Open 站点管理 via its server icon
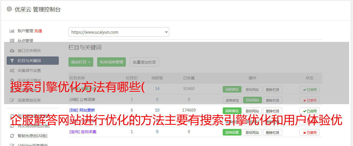353x146 pixels. coord(12,41)
